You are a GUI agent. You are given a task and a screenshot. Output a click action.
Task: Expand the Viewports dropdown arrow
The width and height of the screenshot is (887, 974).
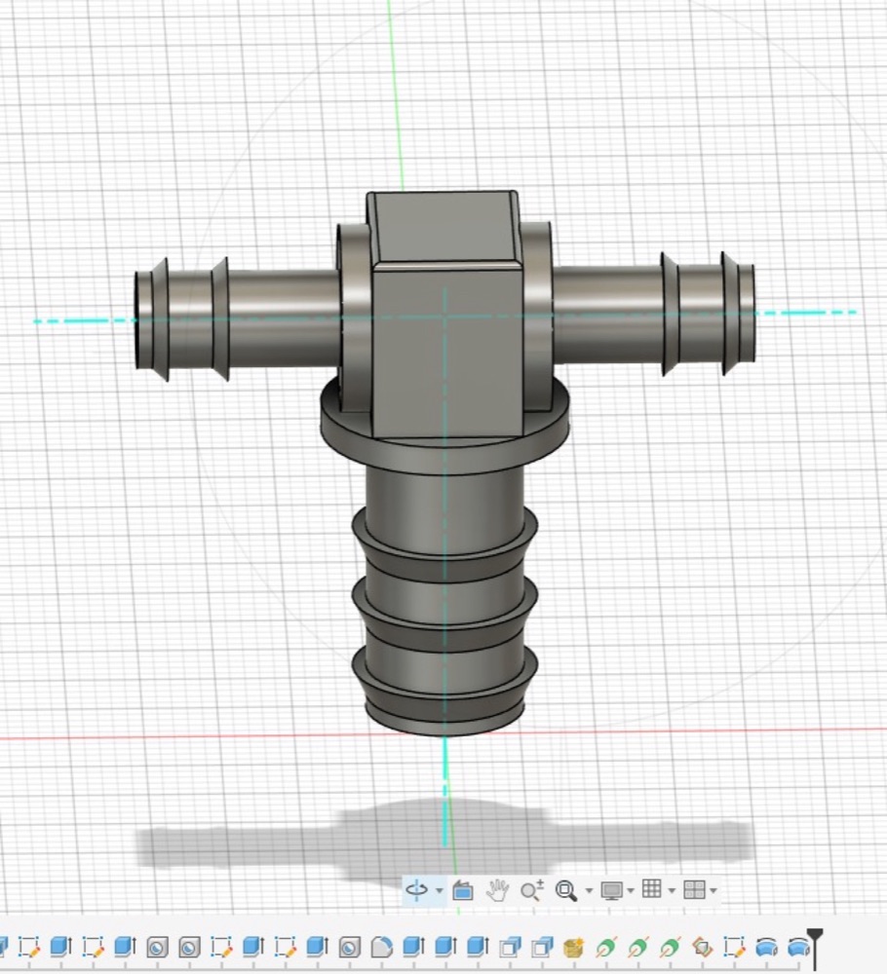[x=713, y=891]
